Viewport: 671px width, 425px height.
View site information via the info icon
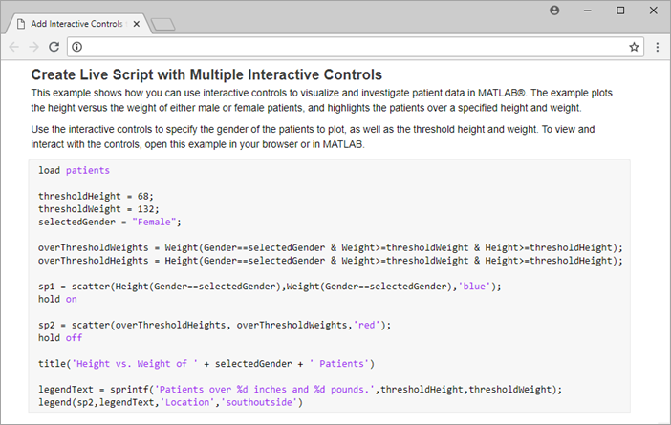pyautogui.click(x=77, y=47)
